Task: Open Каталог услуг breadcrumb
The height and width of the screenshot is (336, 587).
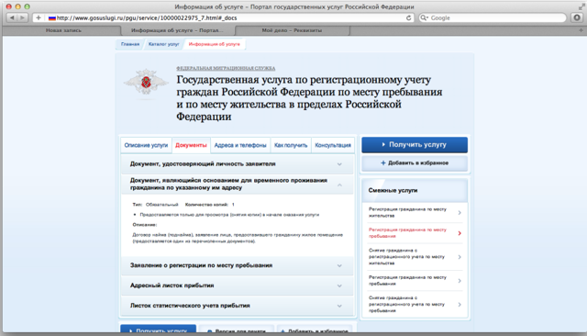Action: pos(163,44)
